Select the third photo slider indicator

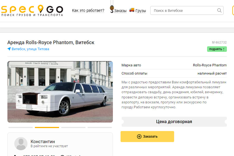pos(73,127)
